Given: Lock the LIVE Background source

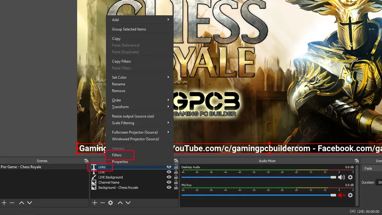Looking at the screenshot, I should 176,177.
